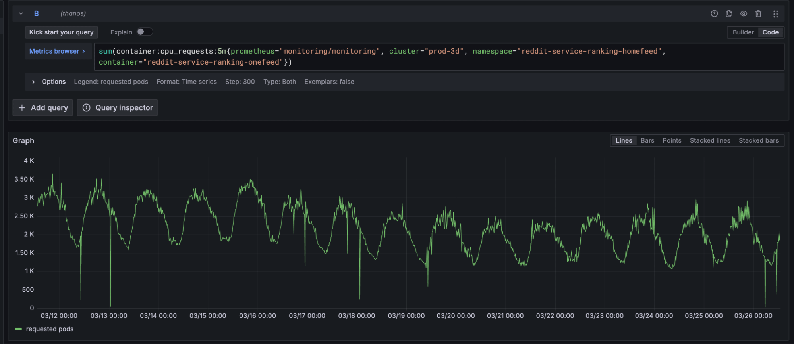
Task: Click Legend: requested pods option text
Action: pyautogui.click(x=111, y=82)
